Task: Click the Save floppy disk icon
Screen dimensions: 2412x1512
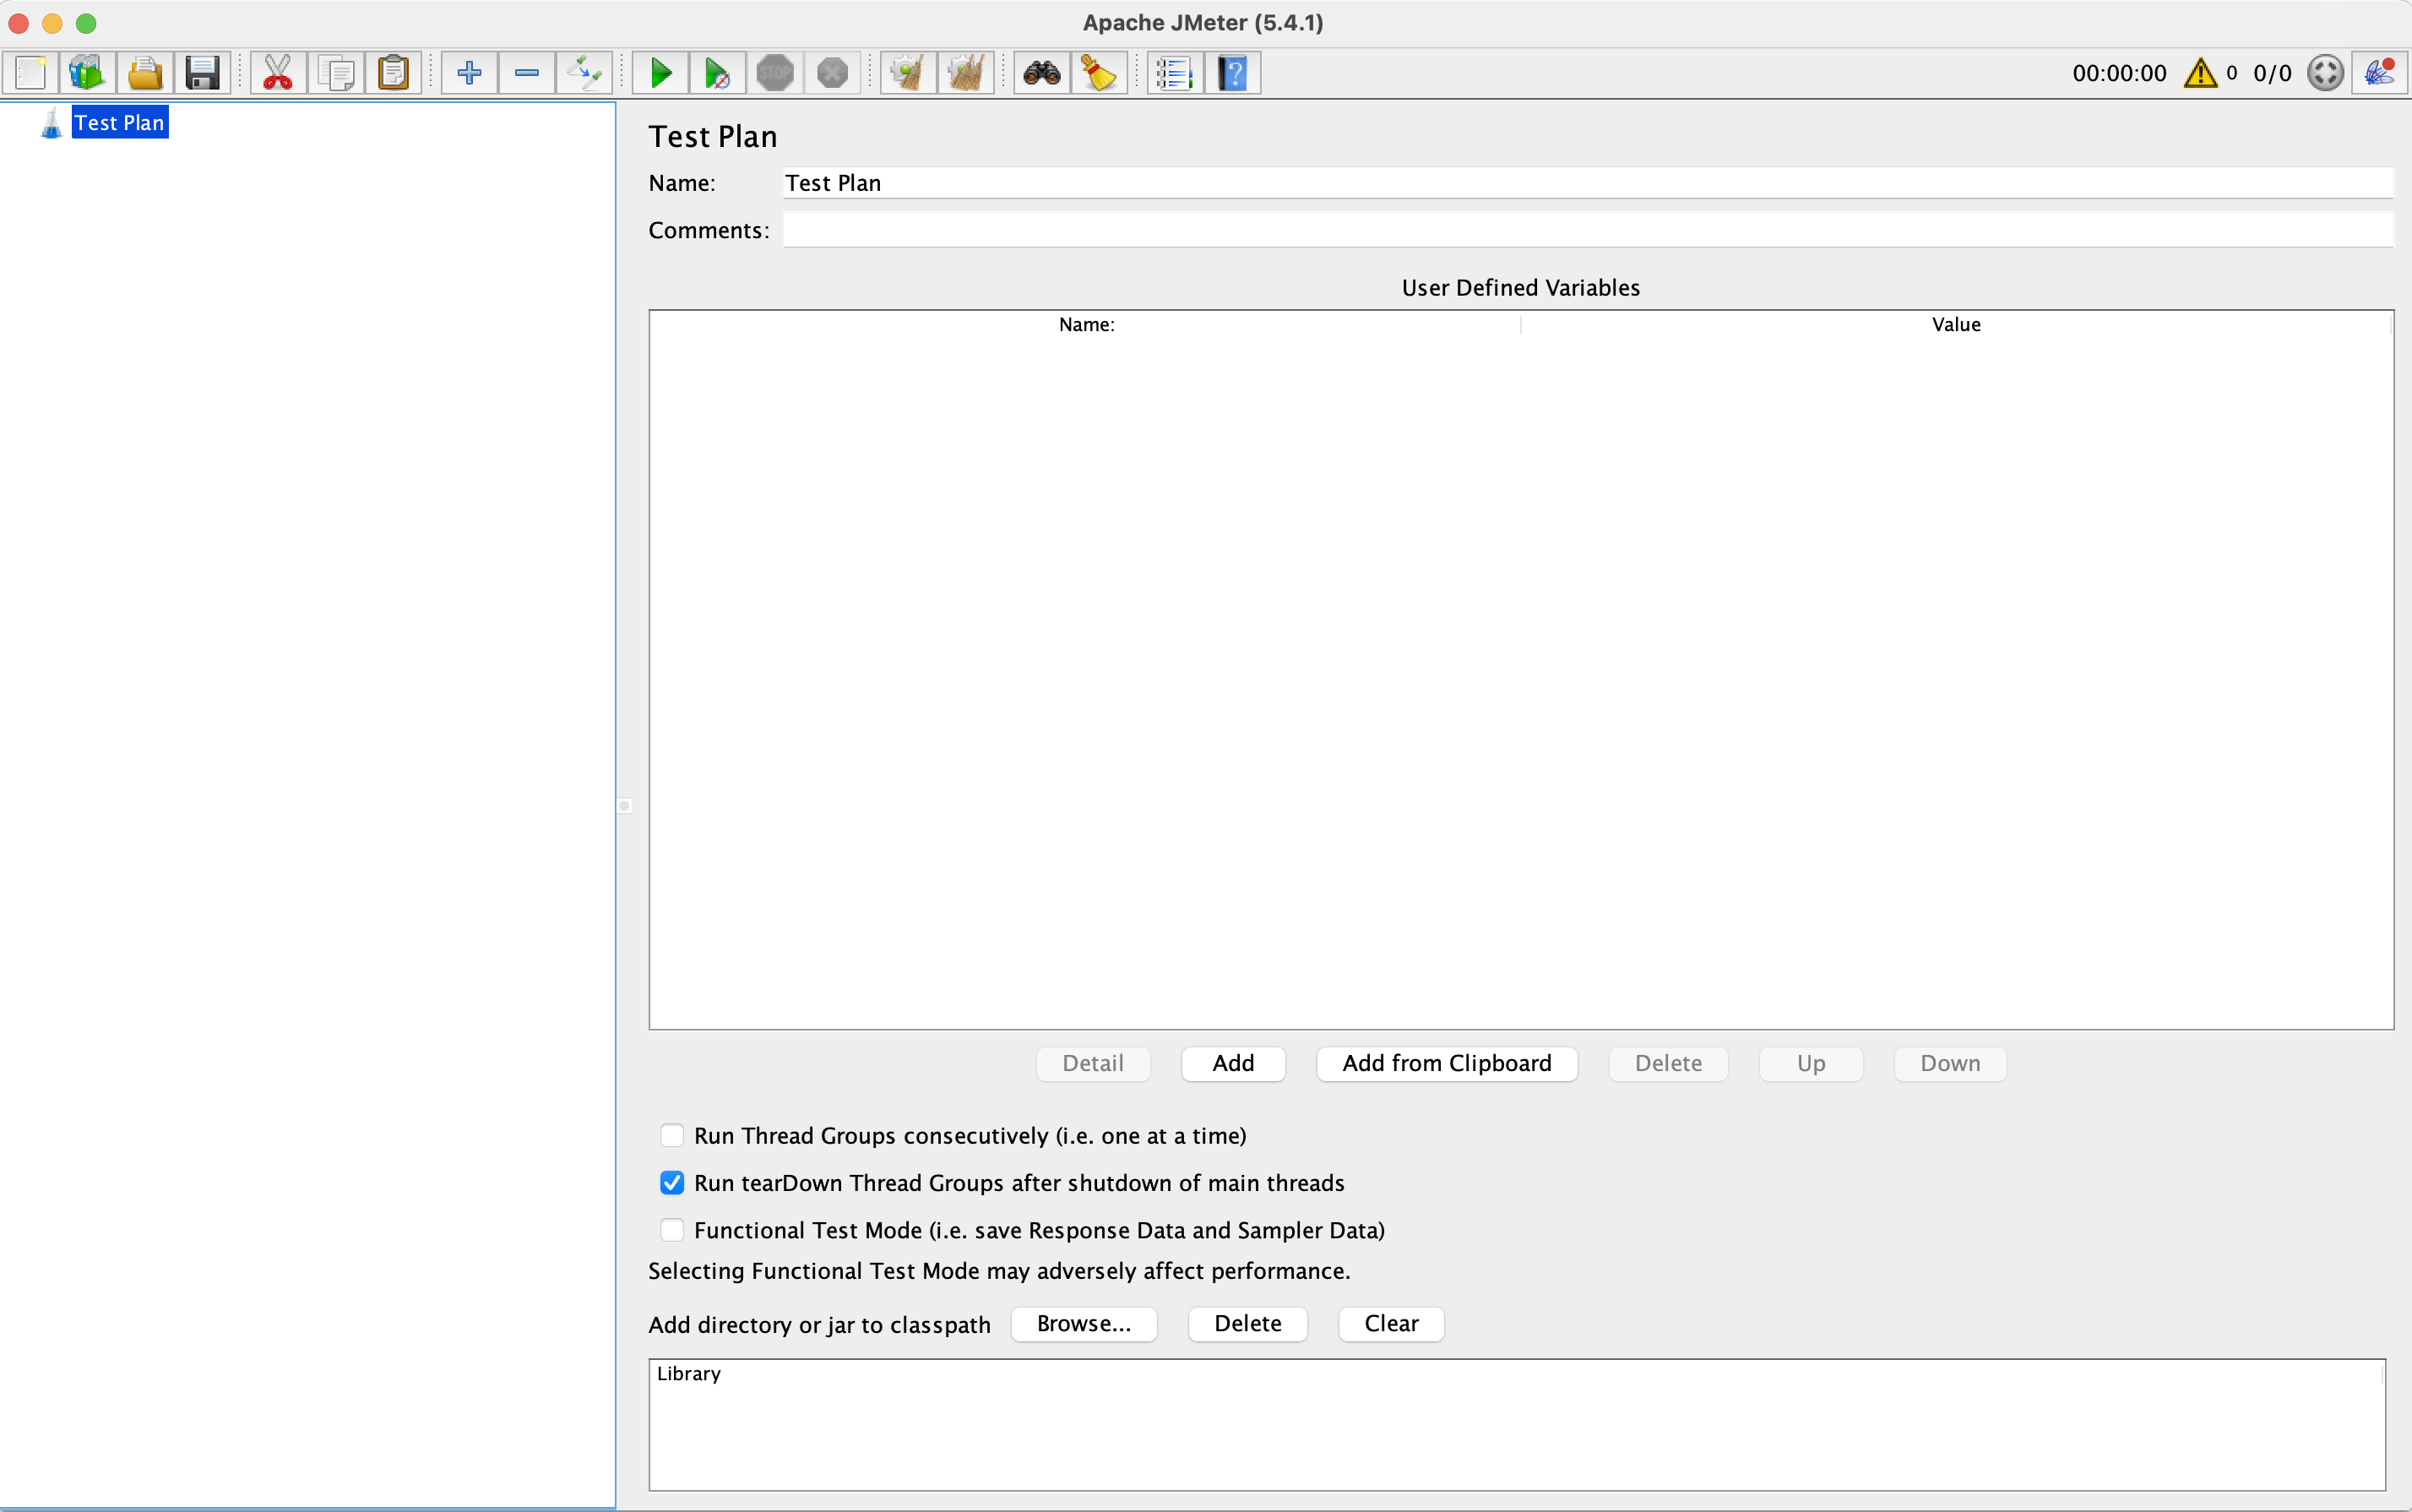Action: tap(203, 73)
